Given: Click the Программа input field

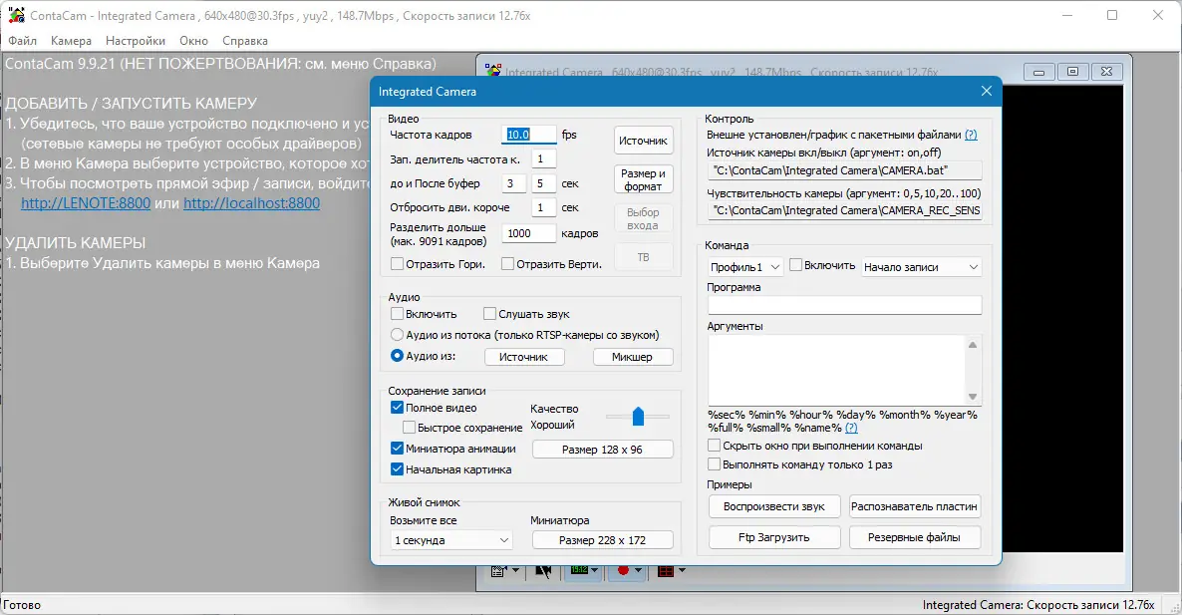Looking at the screenshot, I should coord(844,305).
